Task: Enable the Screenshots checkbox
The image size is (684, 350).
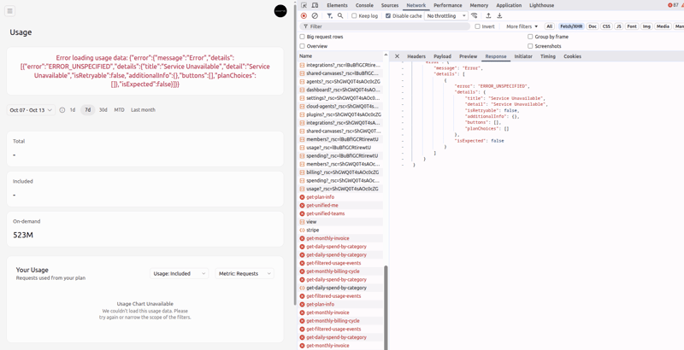Action: 530,46
